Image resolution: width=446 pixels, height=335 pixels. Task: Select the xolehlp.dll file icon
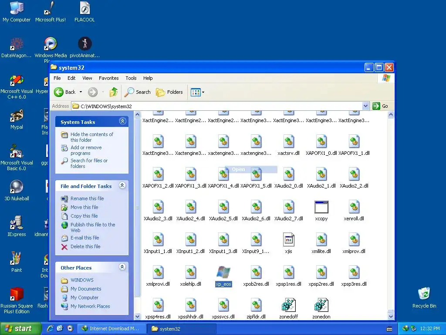pos(191,272)
